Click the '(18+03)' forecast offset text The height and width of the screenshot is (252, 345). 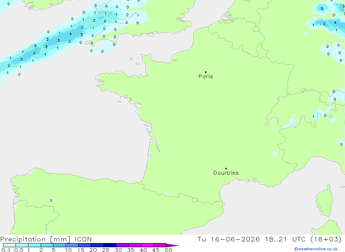coord(326,239)
